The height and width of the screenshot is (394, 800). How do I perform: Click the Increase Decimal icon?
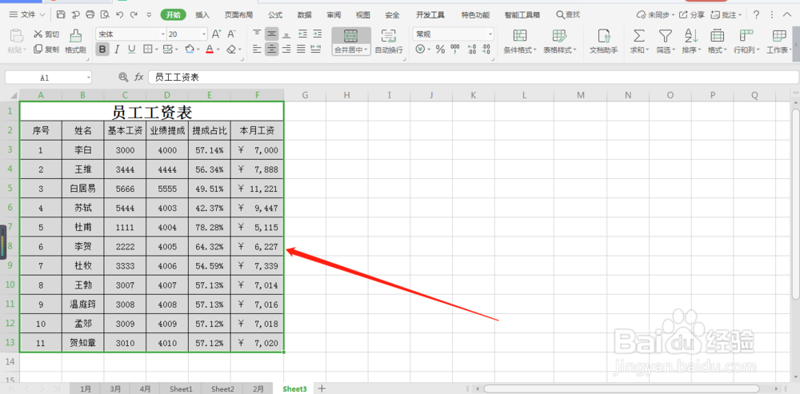[471, 50]
